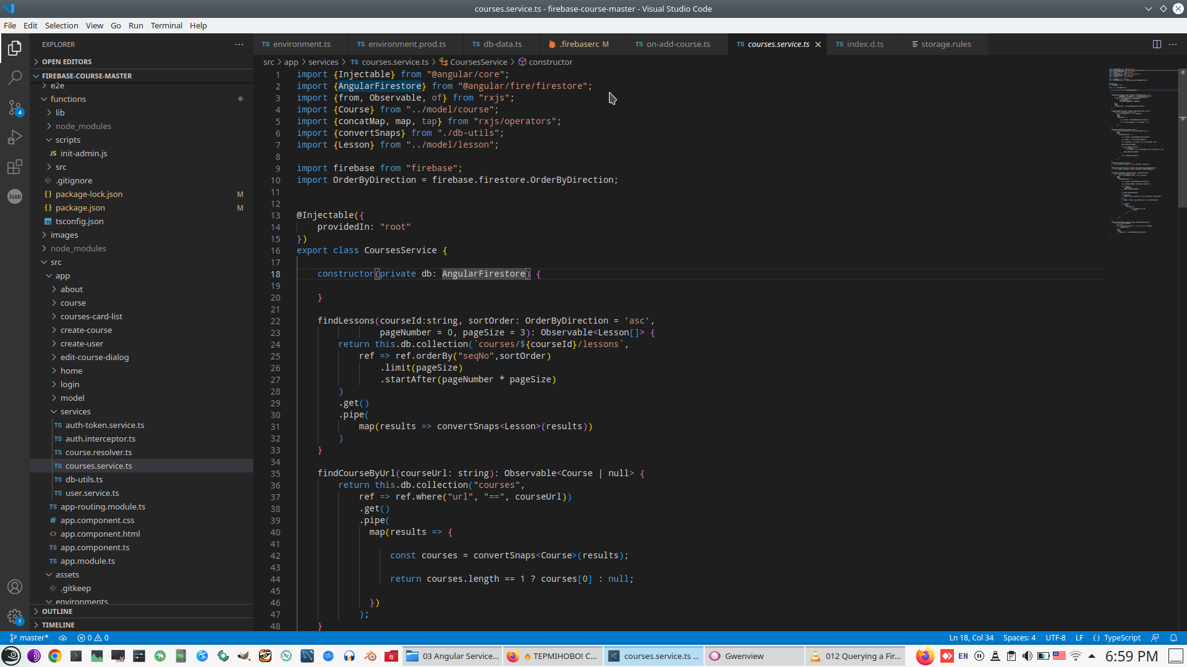
Task: Click the errors and warnings status indicator
Action: (93, 638)
